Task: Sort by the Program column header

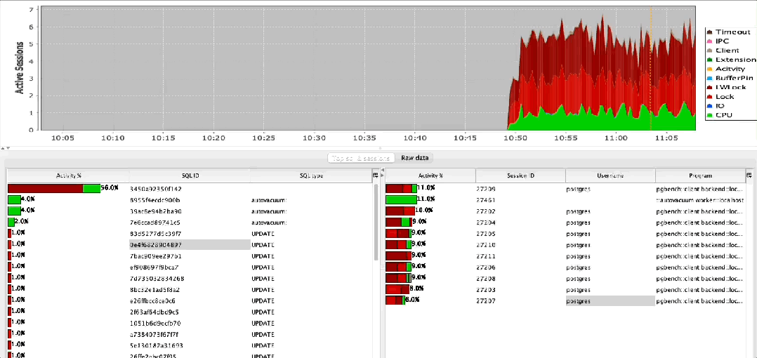Action: [700, 175]
